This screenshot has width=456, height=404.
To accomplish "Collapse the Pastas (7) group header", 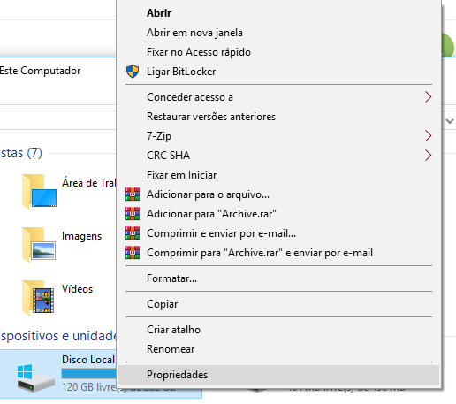I will (x=21, y=153).
